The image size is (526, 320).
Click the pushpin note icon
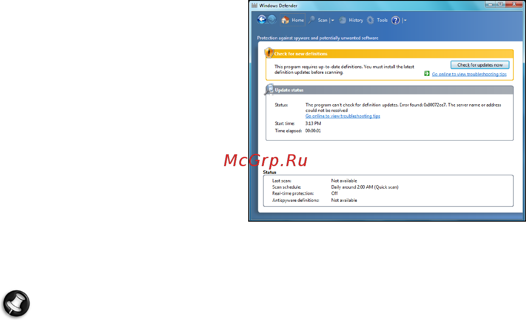[x=17, y=304]
